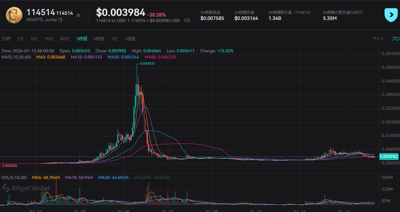This screenshot has height=212, width=400.
Task: Switch to ライト chart mode
Action: [378, 39]
